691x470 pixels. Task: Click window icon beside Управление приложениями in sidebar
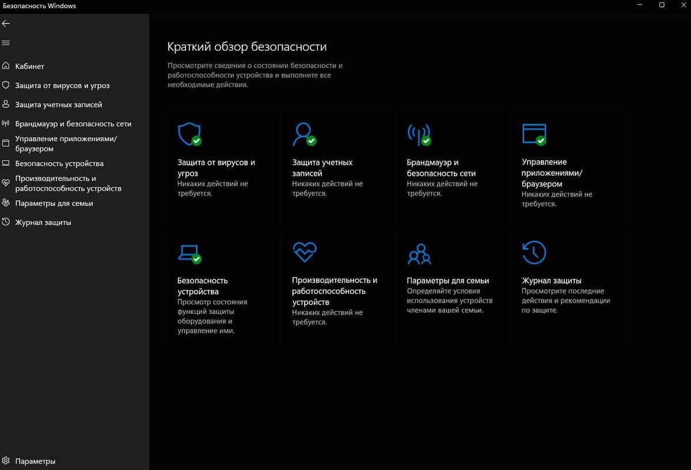[6, 143]
